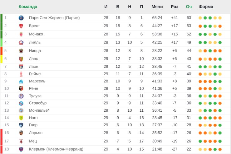This screenshot has height=154, width=231.
Task: Open the Ницца team link
Action: [x=35, y=51]
